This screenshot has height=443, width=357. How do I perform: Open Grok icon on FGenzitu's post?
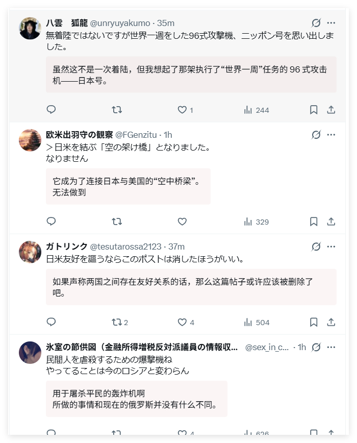pos(316,135)
